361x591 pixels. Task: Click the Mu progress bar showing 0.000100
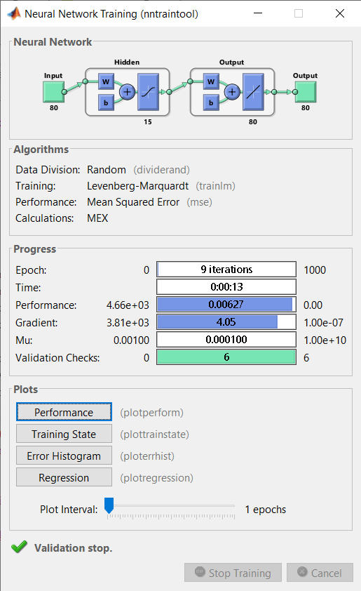pyautogui.click(x=226, y=340)
